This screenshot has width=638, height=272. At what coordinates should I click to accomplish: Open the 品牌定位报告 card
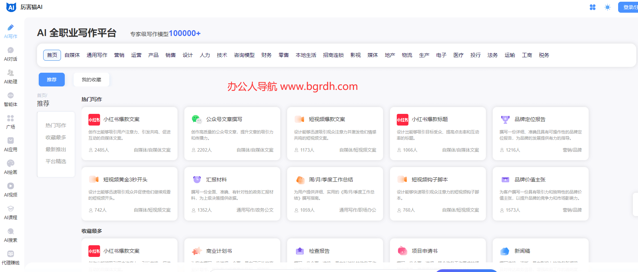coord(540,133)
